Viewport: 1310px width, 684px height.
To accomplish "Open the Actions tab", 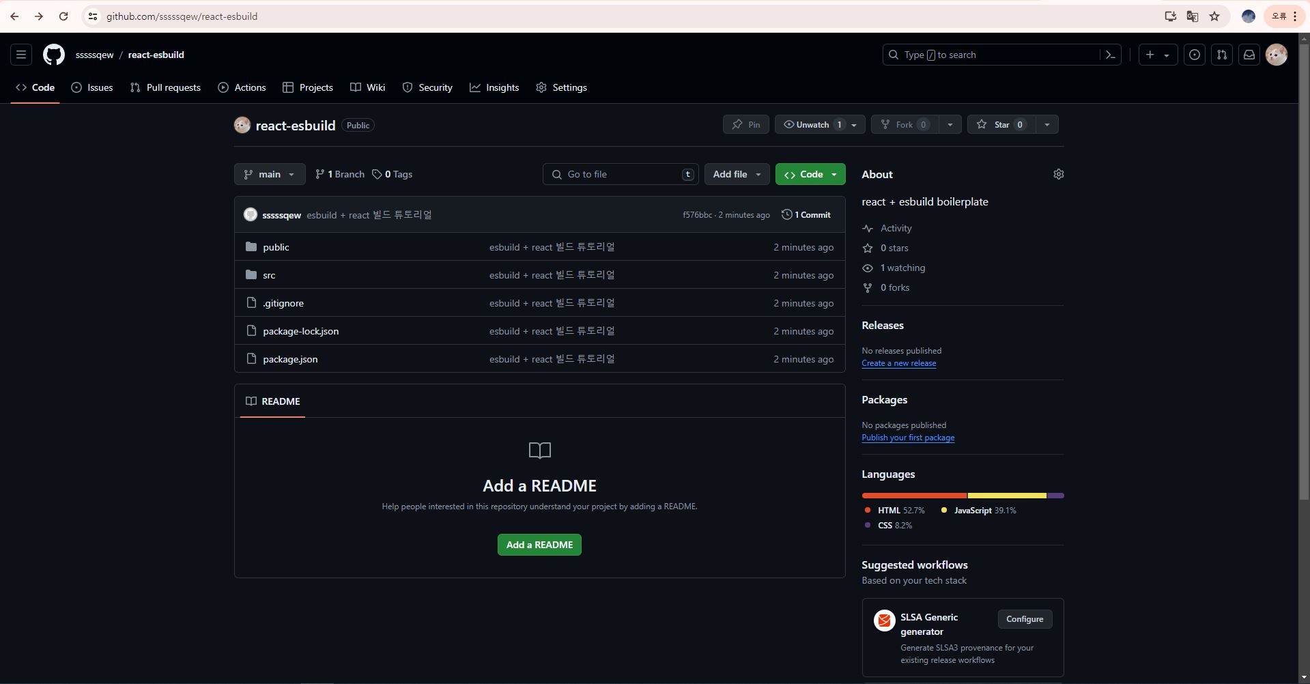I will pos(242,87).
